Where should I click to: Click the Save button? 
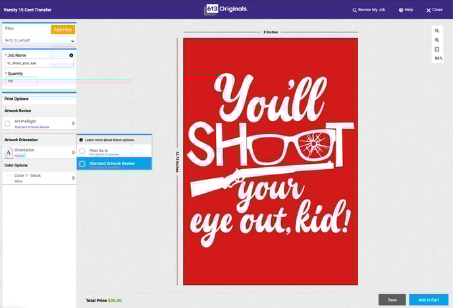tap(392, 300)
